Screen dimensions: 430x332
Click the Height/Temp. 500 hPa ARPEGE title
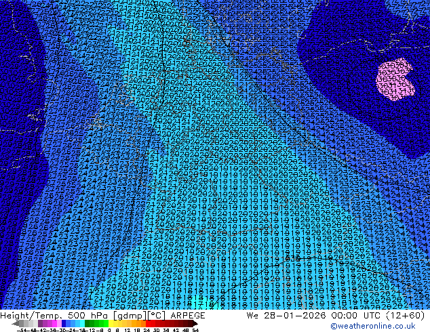click(102, 316)
